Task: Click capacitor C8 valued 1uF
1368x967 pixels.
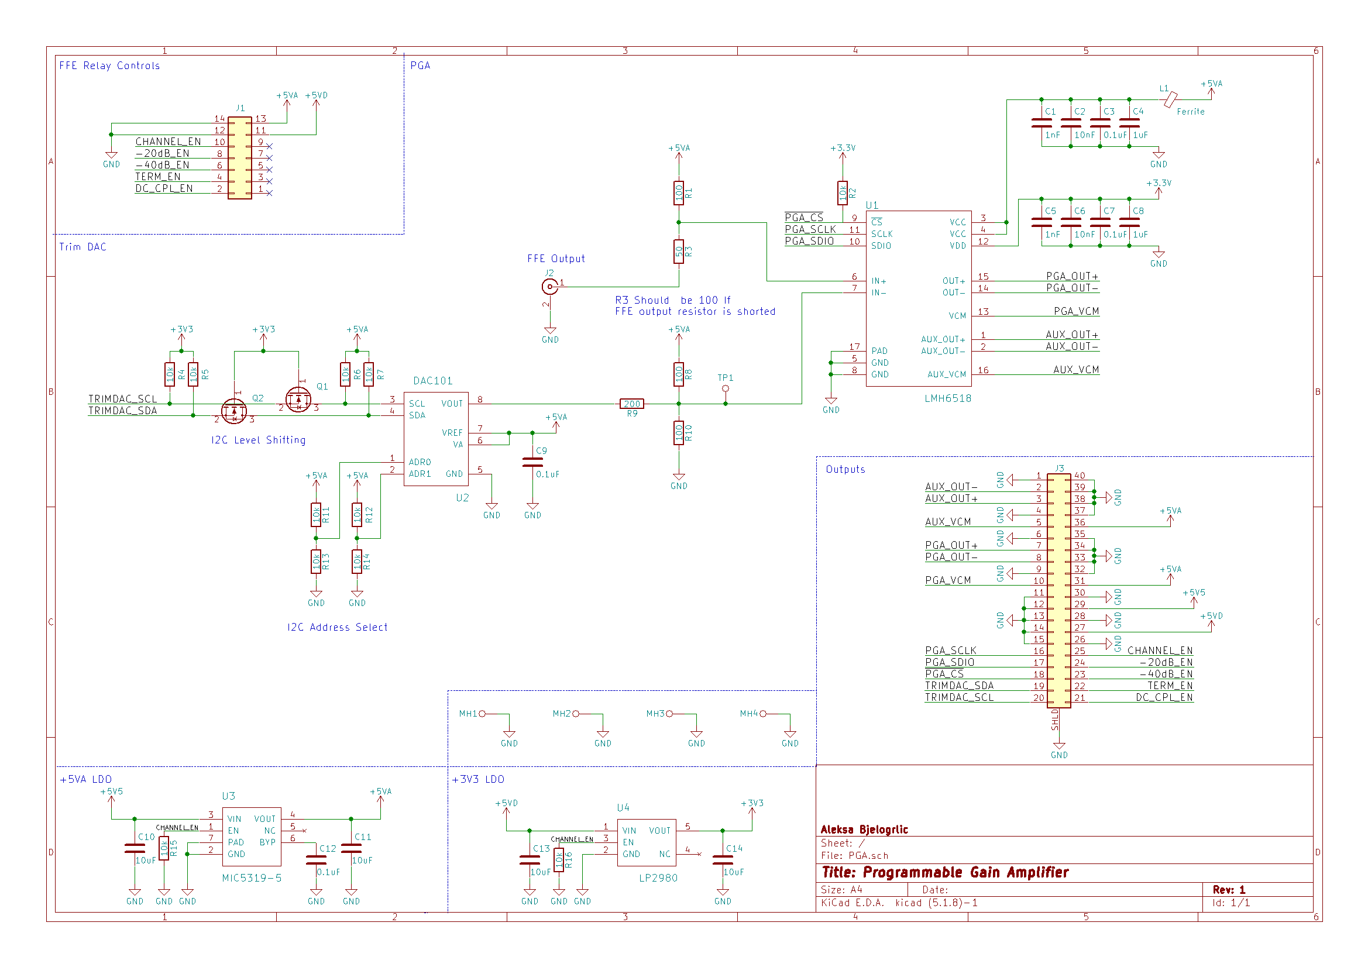Action: point(1129,222)
